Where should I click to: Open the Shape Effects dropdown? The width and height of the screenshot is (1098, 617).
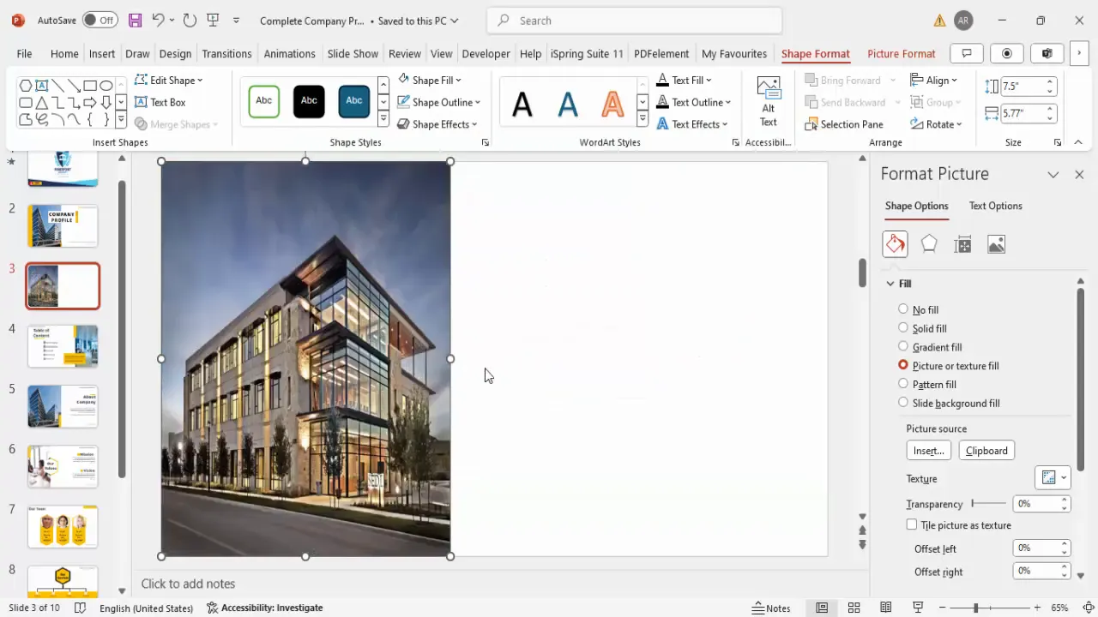[437, 124]
